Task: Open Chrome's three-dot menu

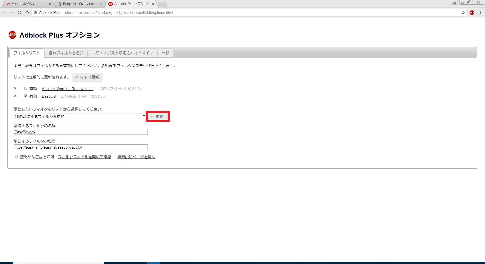Action: click(x=480, y=13)
